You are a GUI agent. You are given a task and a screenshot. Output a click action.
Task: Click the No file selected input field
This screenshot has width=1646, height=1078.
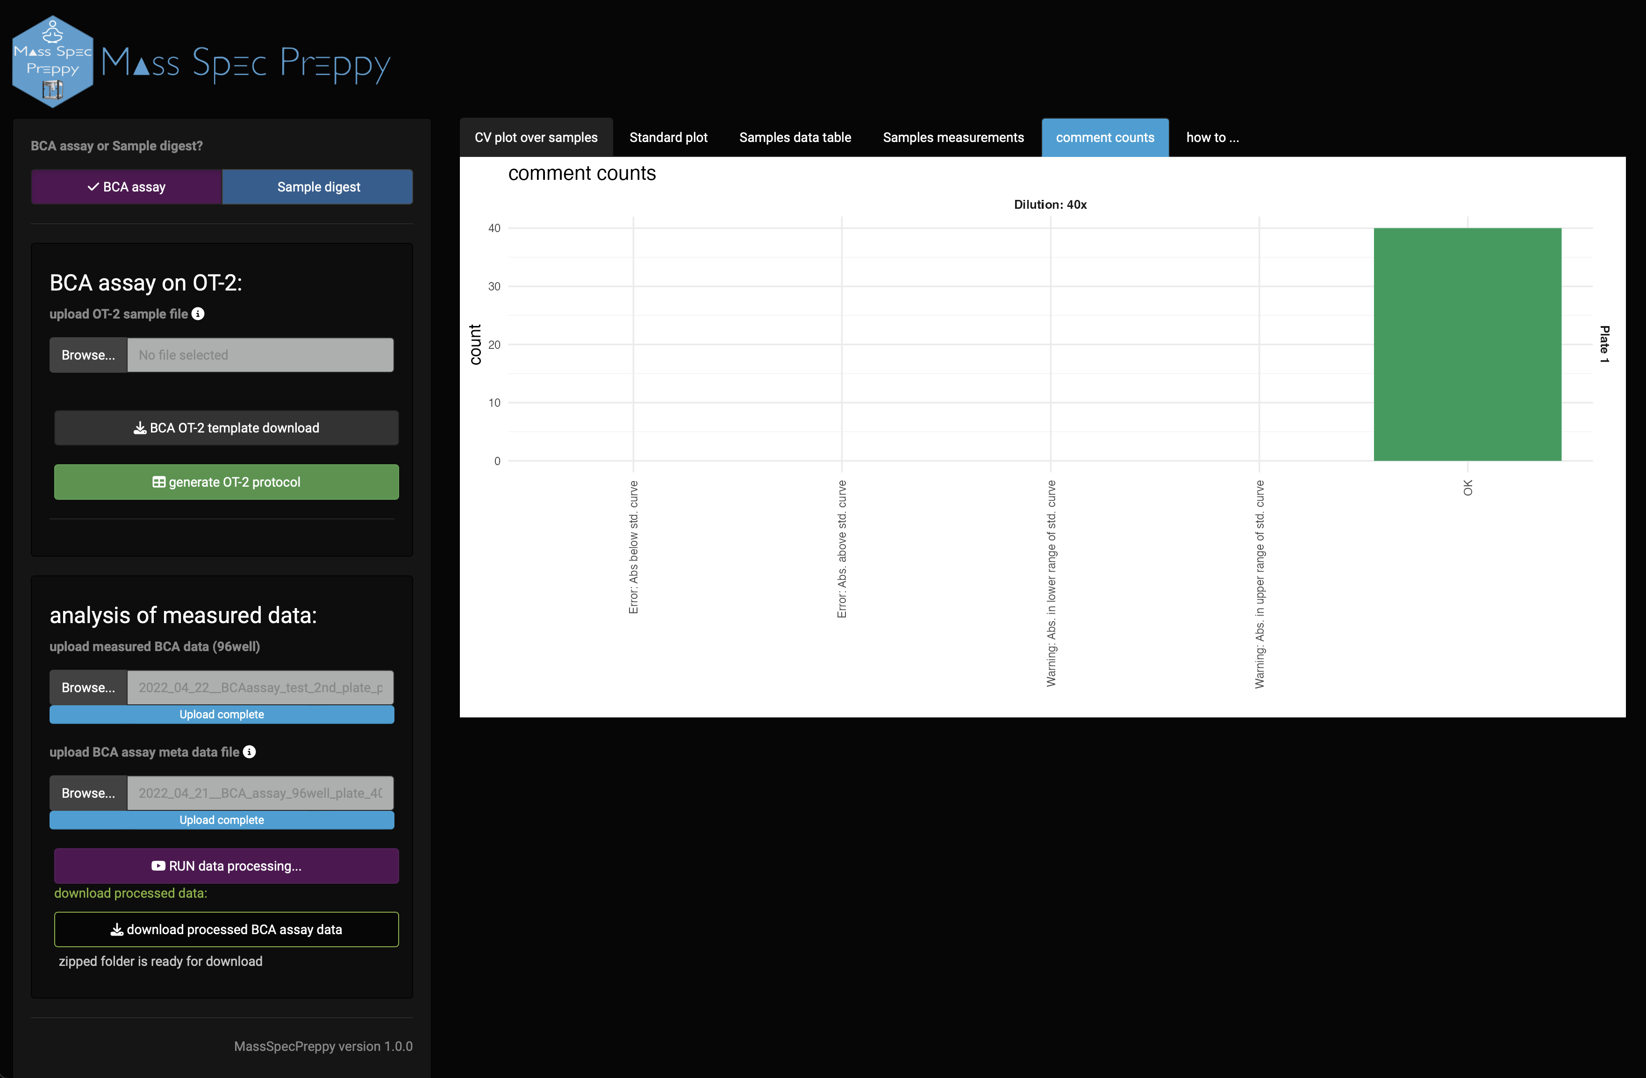[x=260, y=355]
